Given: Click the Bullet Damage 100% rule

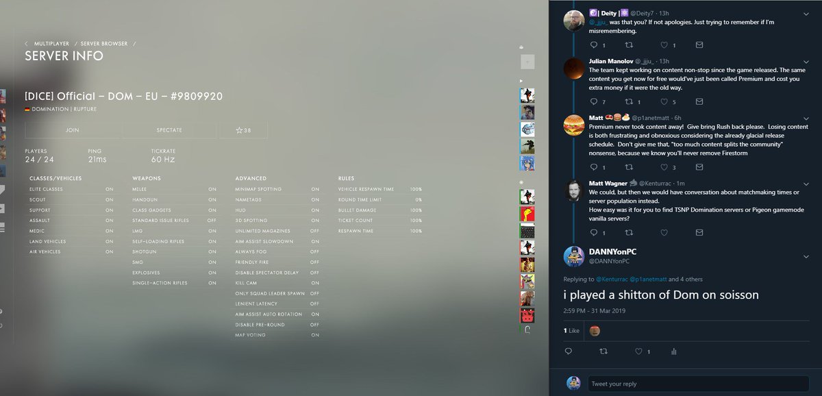Looking at the screenshot, I should coord(380,210).
